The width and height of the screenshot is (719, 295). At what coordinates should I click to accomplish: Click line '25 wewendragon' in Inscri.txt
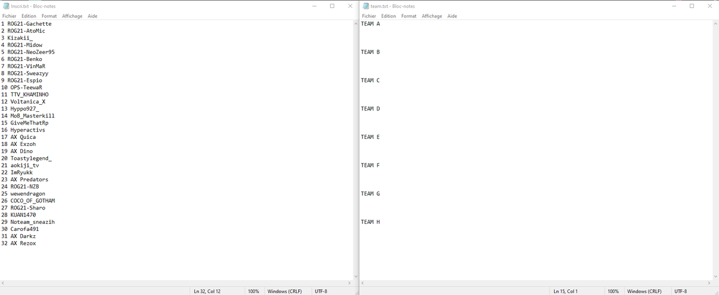[23, 194]
